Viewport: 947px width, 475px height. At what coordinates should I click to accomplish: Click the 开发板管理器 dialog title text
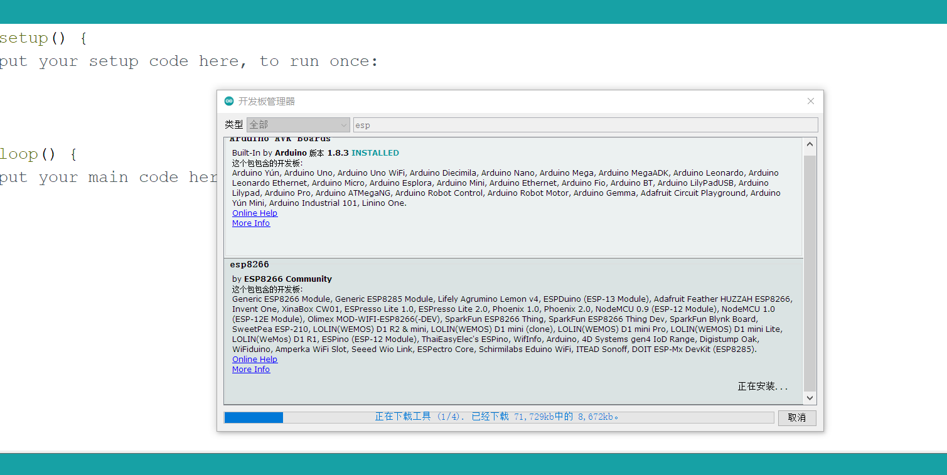click(267, 101)
